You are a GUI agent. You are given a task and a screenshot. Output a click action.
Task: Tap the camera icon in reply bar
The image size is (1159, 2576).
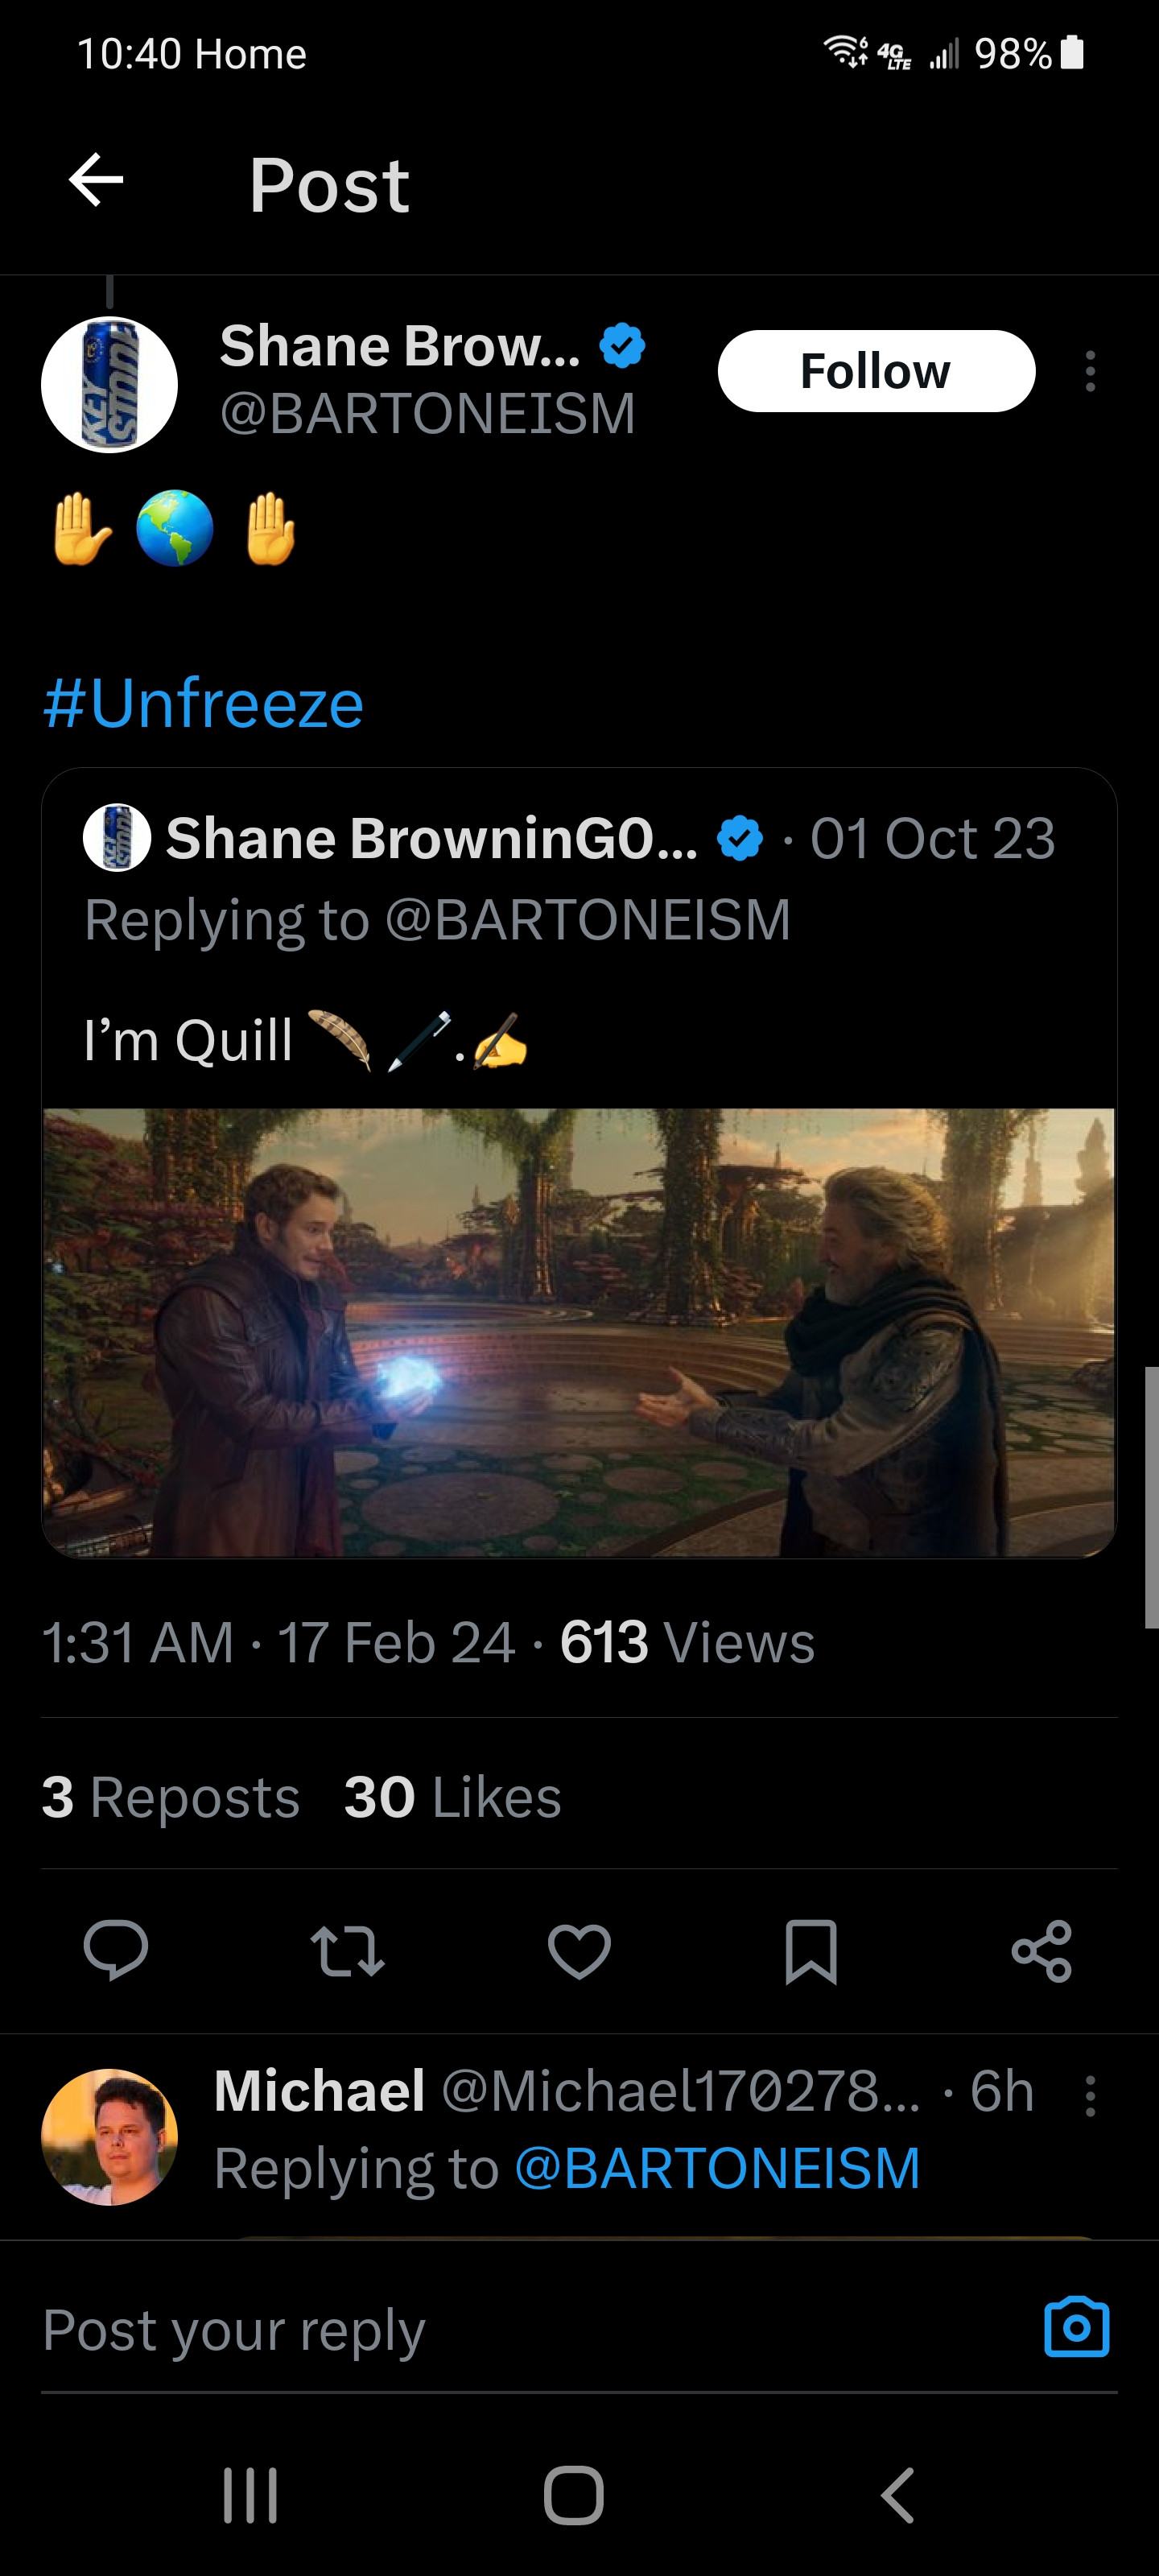click(1076, 2327)
